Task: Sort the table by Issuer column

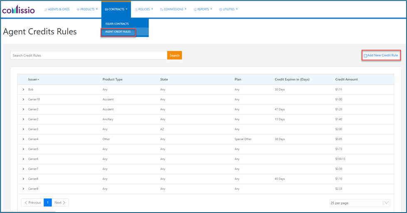Action: 34,80
